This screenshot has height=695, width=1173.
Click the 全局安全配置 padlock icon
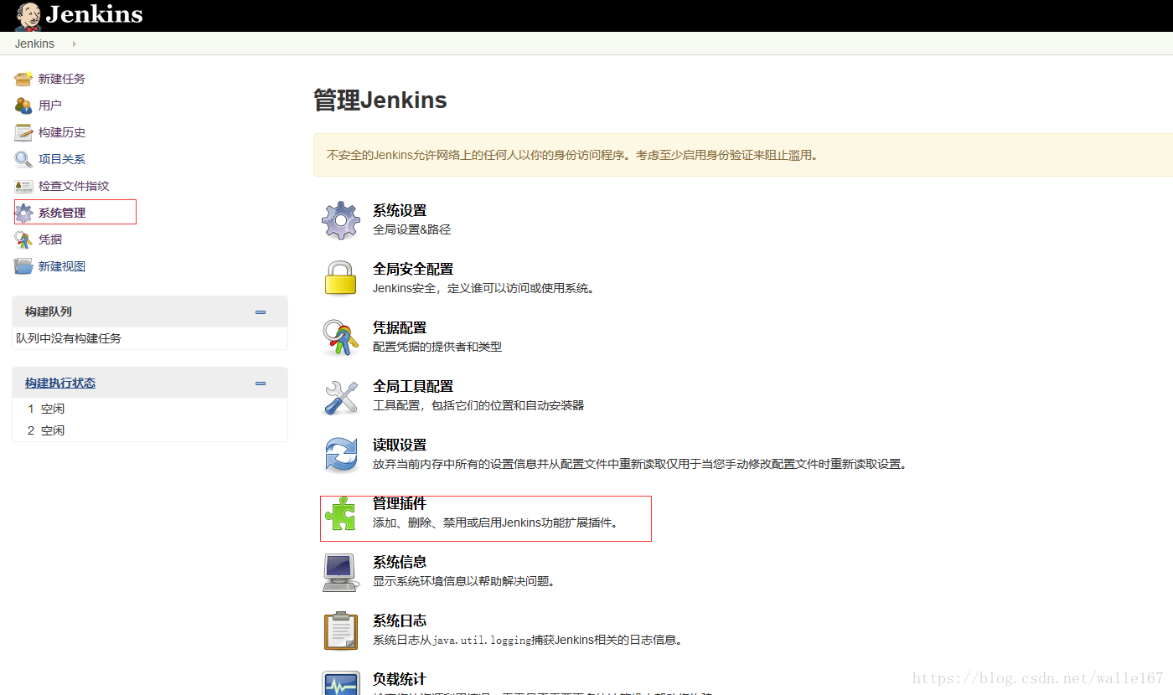pyautogui.click(x=341, y=278)
